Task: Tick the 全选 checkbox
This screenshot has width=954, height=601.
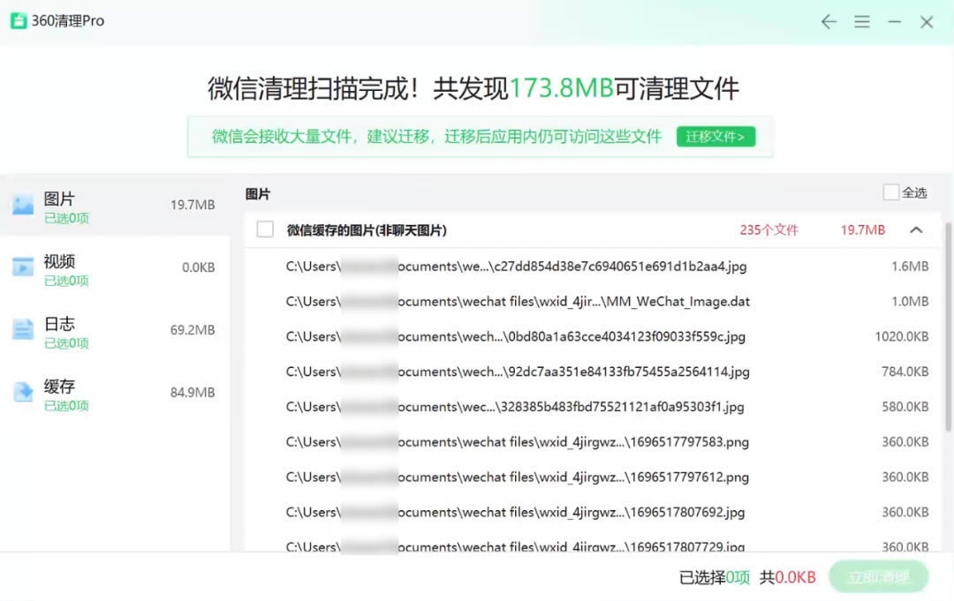Action: (x=890, y=192)
